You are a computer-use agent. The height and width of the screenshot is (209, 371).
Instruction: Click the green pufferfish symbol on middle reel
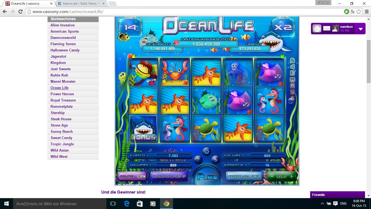click(206, 100)
